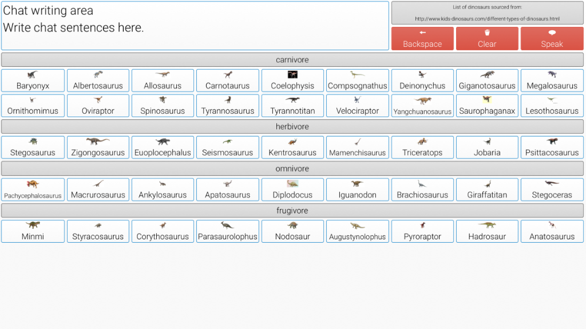Select the Lesothosaurus tile
The image size is (586, 329).
[552, 106]
